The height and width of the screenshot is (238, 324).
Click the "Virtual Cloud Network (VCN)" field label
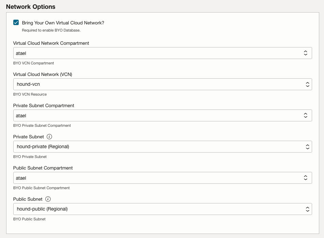[x=43, y=74]
